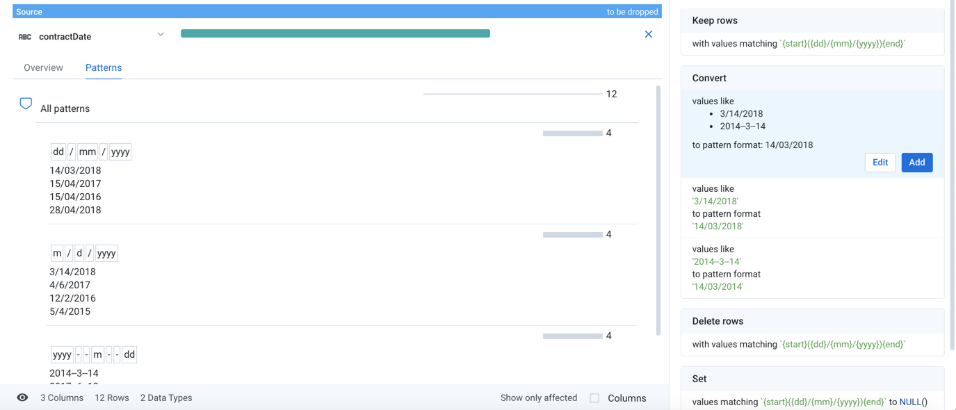Click the All patterns shield icon

(x=26, y=104)
